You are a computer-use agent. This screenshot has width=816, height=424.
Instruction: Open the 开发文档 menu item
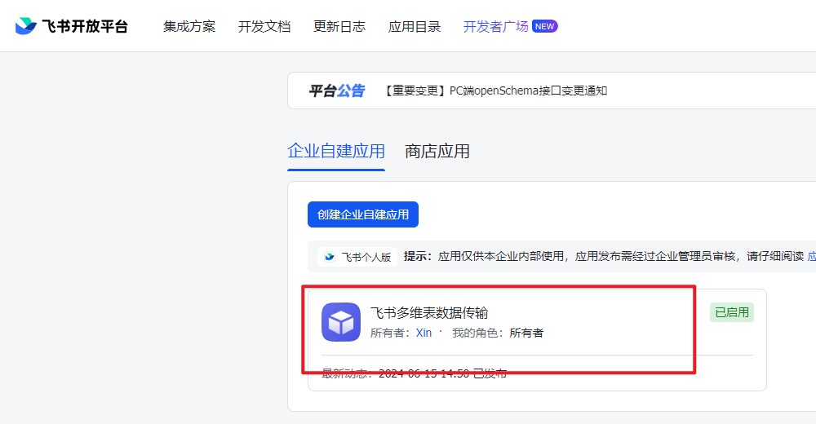[x=264, y=27]
